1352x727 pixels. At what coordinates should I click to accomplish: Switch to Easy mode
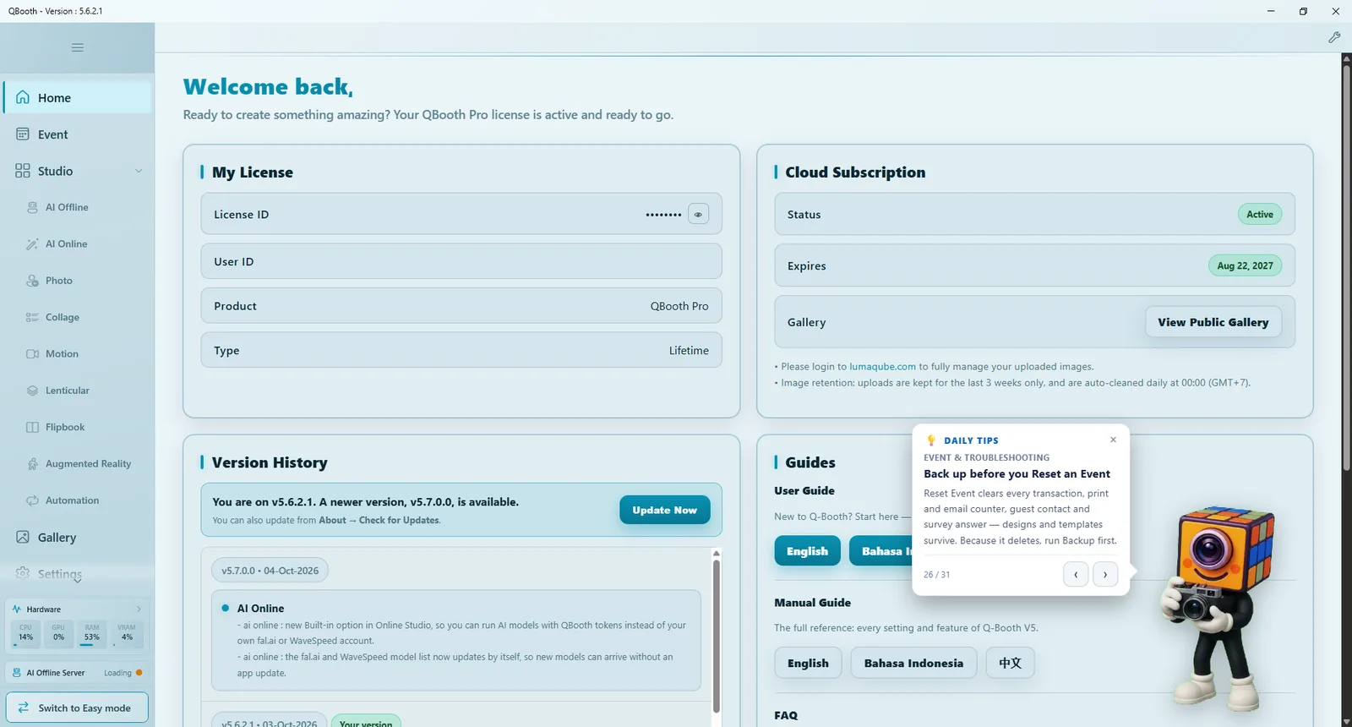77,708
